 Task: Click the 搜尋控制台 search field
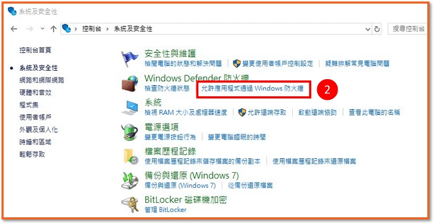(x=408, y=29)
